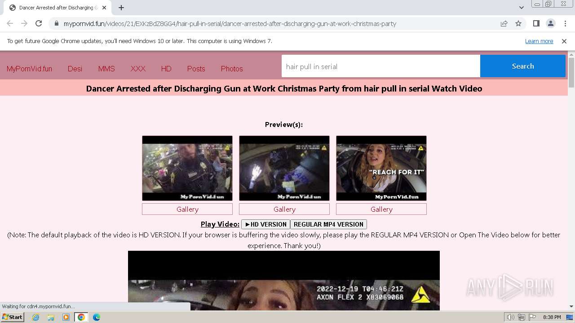The image size is (575, 323).
Task: Open File Explorer from taskbar
Action: click(51, 317)
